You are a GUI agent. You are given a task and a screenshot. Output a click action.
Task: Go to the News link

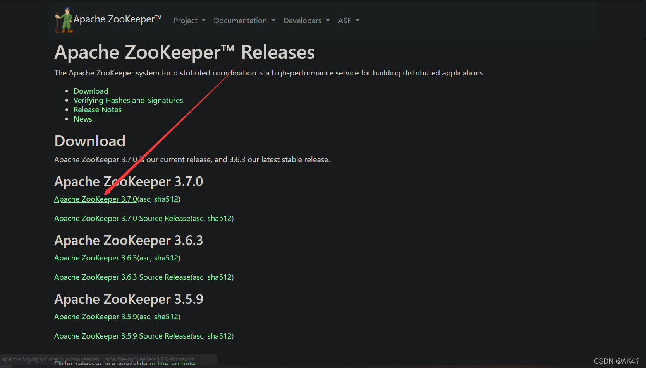[x=83, y=119]
